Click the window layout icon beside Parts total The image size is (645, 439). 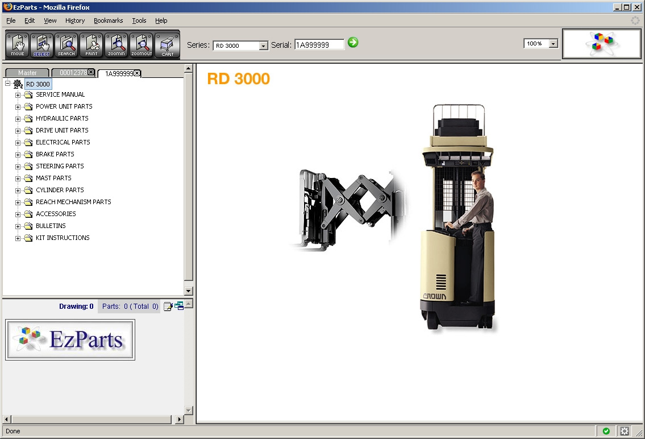pos(179,306)
